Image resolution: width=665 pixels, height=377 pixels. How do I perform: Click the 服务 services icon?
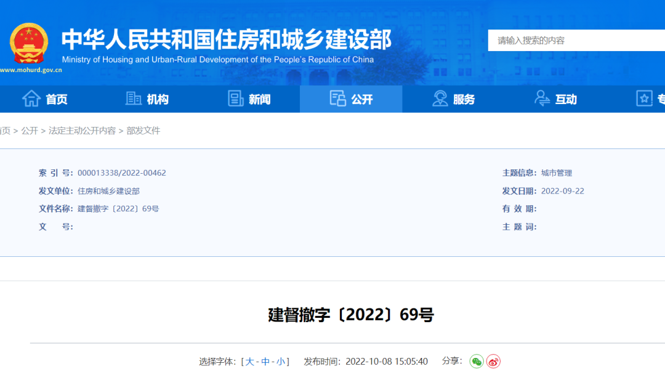[x=440, y=99]
